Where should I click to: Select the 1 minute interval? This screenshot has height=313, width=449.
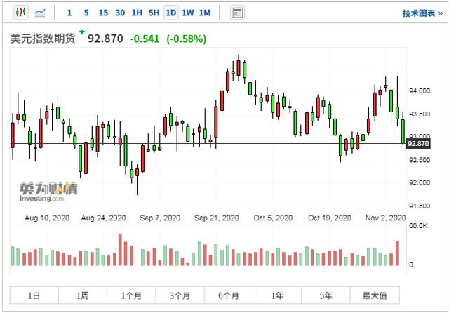tap(69, 13)
